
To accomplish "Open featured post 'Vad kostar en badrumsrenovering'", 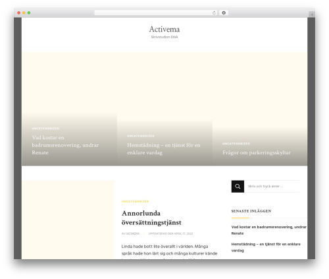I will click(65, 145).
